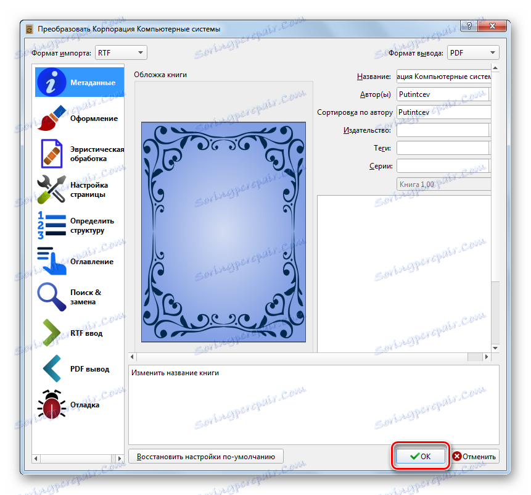Select the Look & Feel paintbrush icon
531x495 pixels.
pyautogui.click(x=51, y=119)
